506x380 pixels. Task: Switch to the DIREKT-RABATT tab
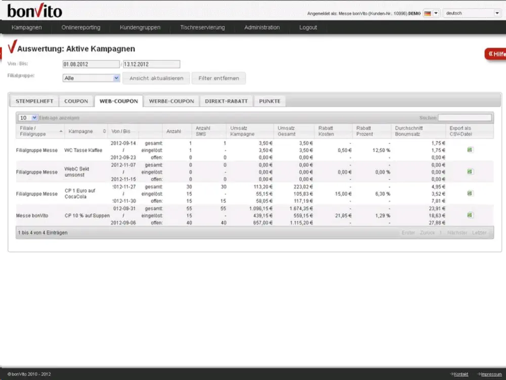(226, 101)
